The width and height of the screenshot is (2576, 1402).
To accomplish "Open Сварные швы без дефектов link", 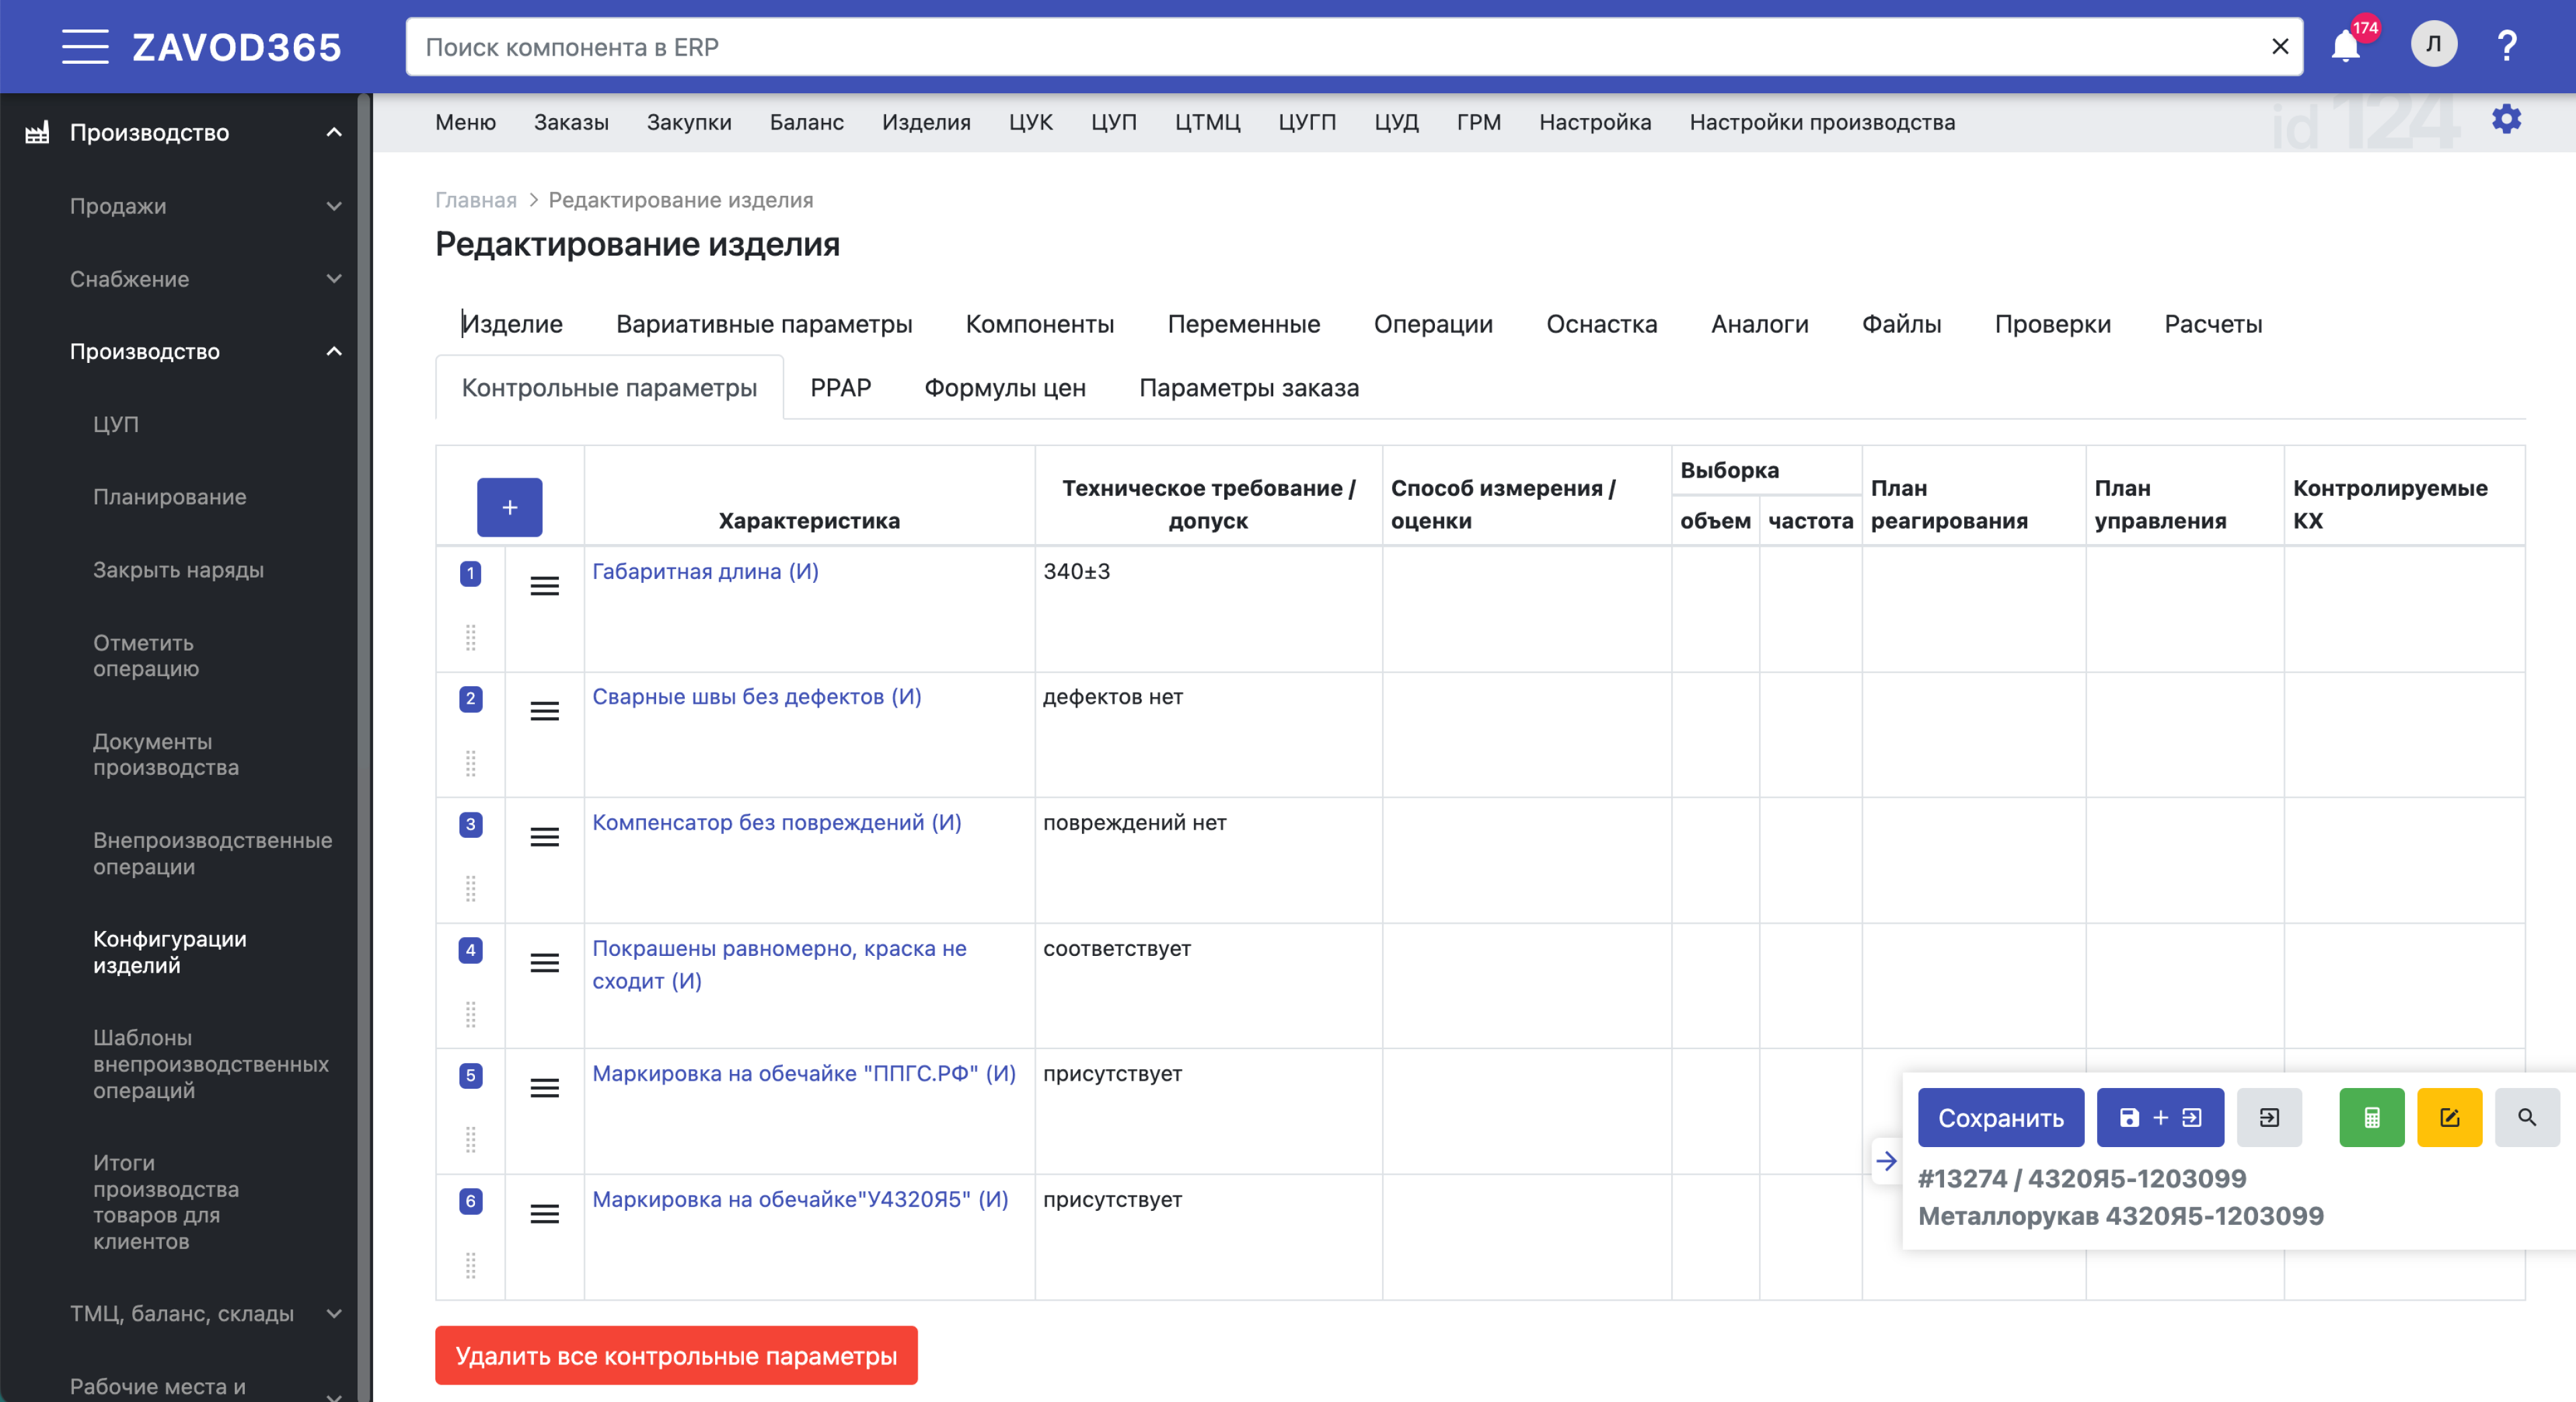I will [756, 696].
